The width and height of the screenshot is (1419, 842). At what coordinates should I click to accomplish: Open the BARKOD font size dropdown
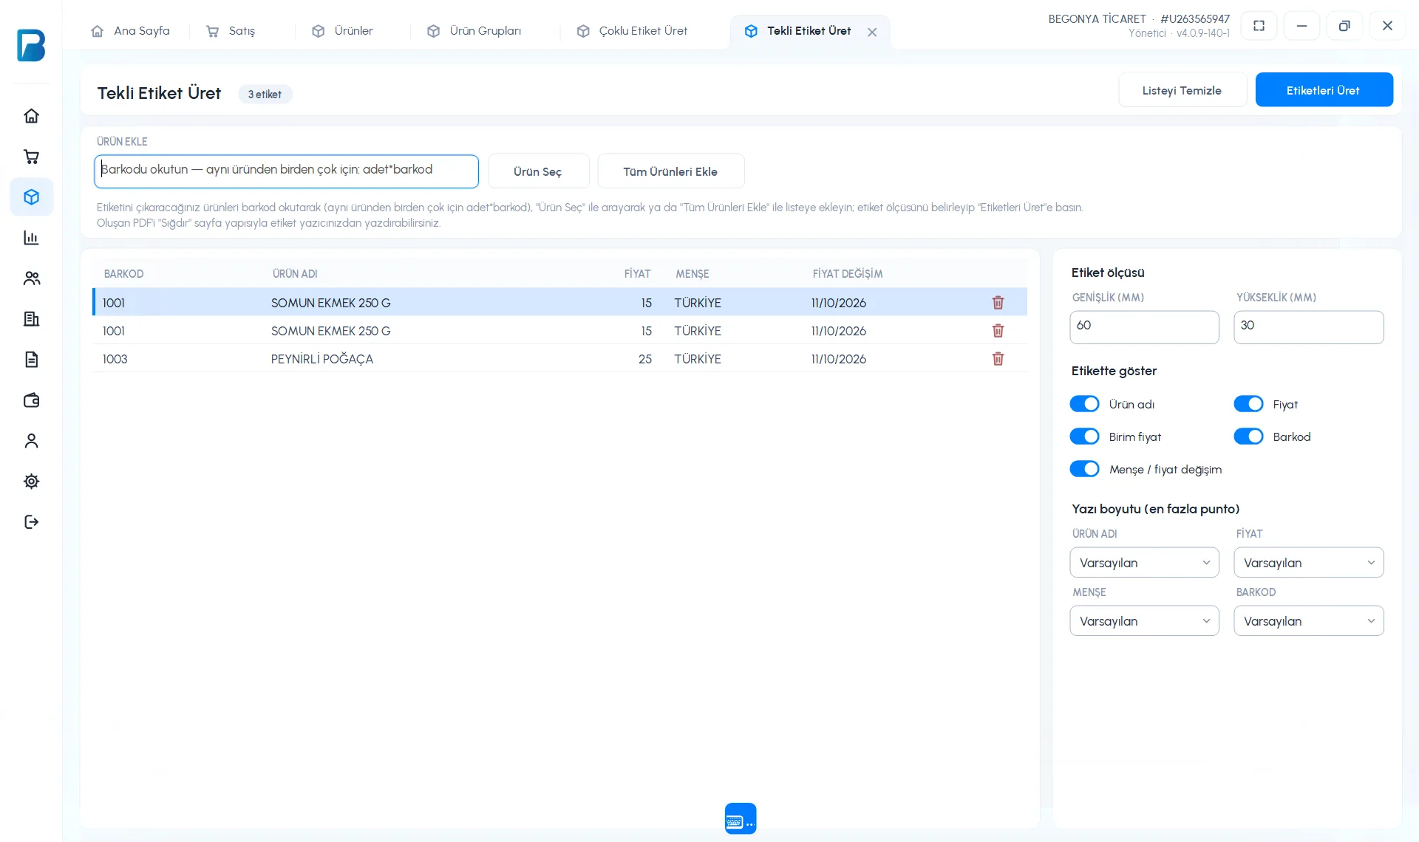1308,621
